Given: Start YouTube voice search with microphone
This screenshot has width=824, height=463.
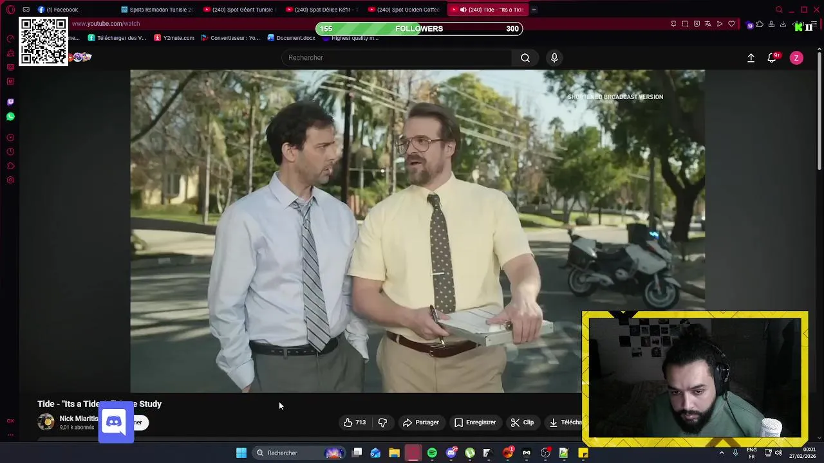Looking at the screenshot, I should click(554, 58).
